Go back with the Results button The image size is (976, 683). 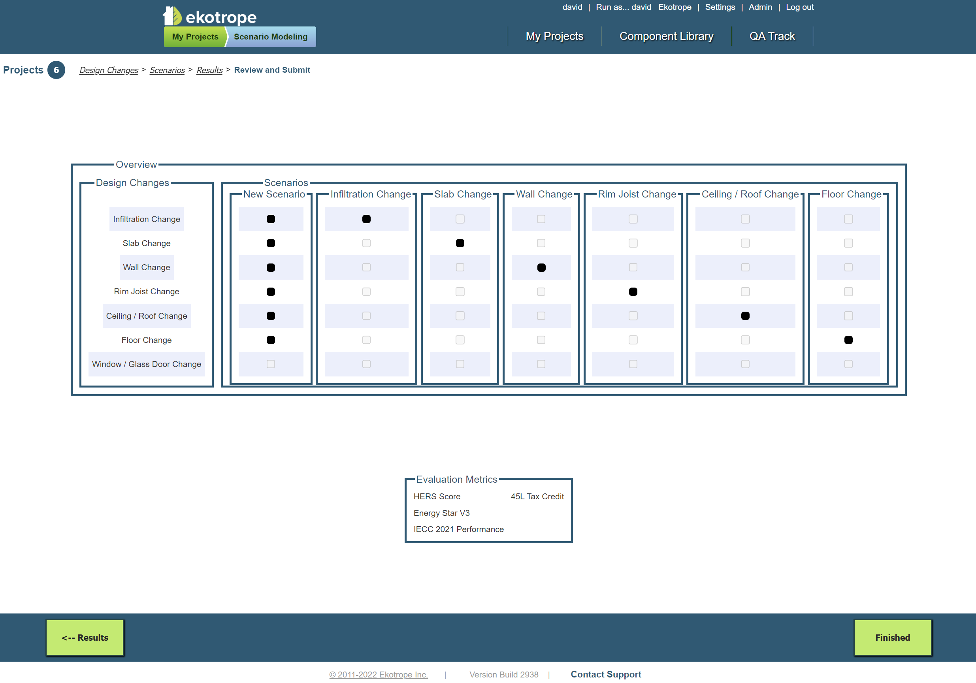pyautogui.click(x=85, y=638)
